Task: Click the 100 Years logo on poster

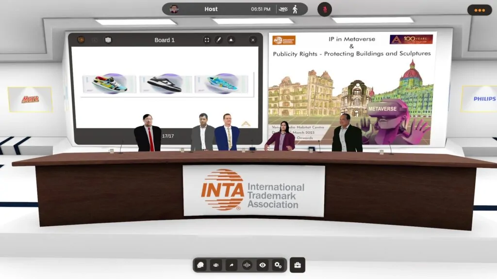Action: coord(411,39)
